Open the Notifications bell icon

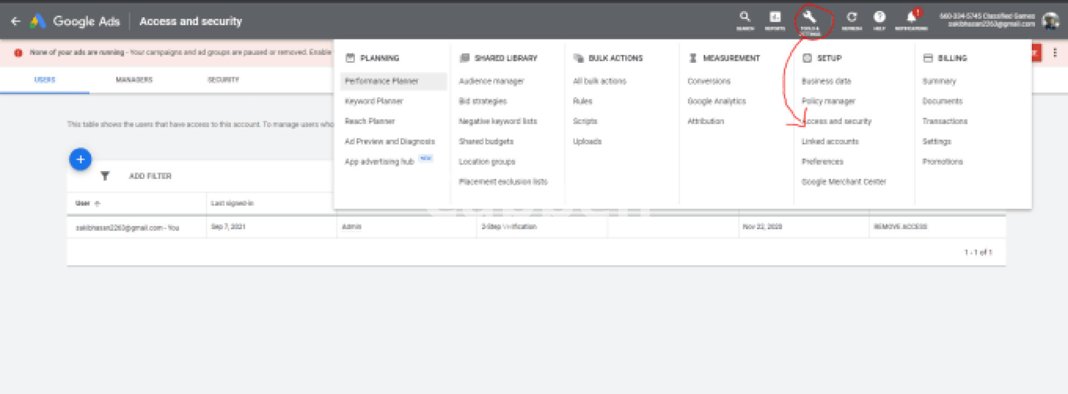click(x=911, y=18)
